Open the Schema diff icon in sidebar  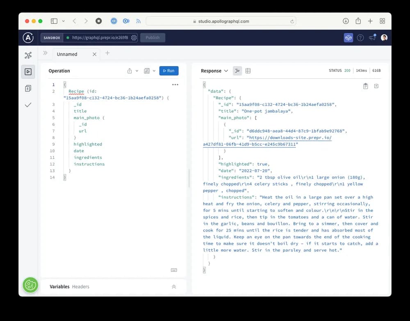[x=28, y=89]
